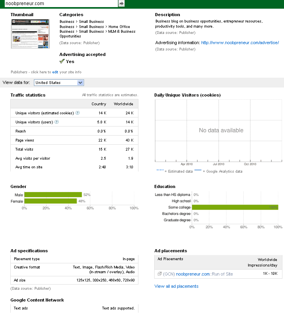The height and width of the screenshot is (313, 284).
Task: Click the edit link for your site info
Action: 55,72
